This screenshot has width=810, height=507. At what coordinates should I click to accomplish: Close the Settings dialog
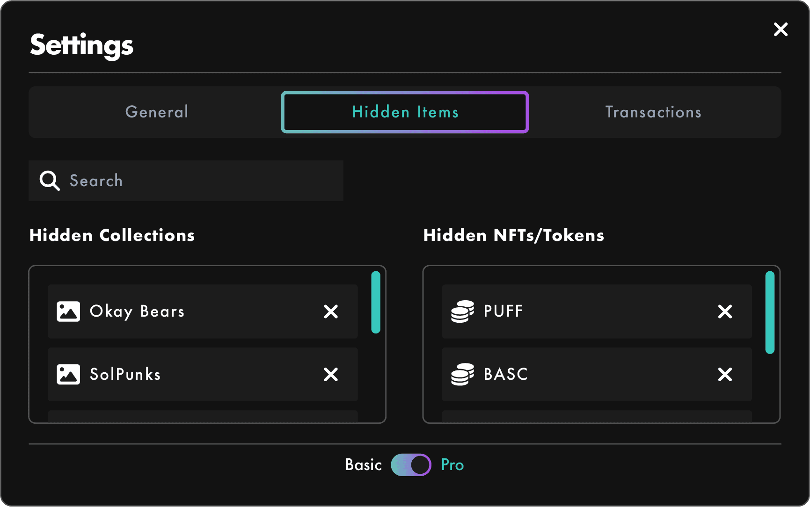(x=781, y=29)
